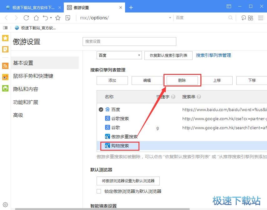
Task: Click 将傲游浏览器设置为默认浏览器 button
Action: click(128, 181)
